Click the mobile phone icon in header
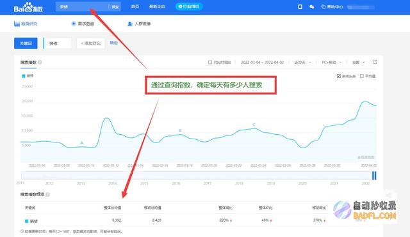This screenshot has height=237, width=410. (x=300, y=7)
